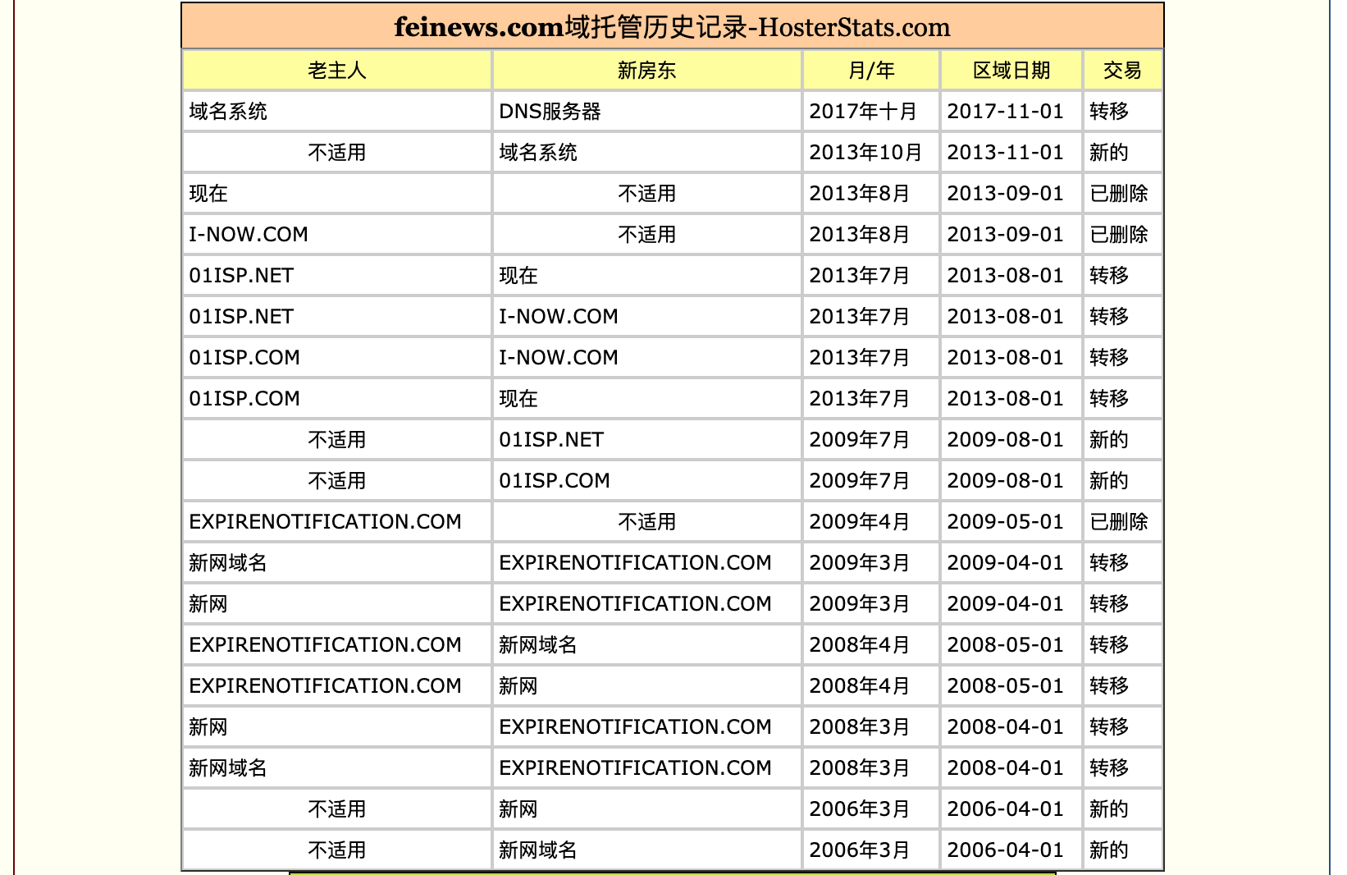Click the 区域日期 column header
1347x875 pixels.
(1011, 71)
